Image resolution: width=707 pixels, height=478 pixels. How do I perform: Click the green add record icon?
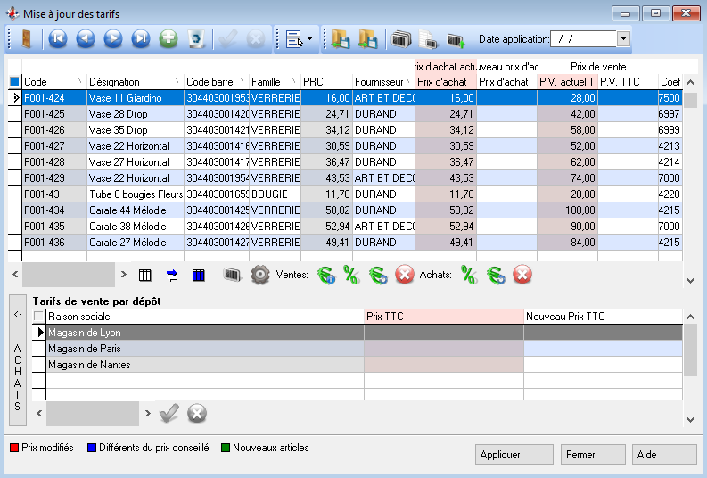point(169,38)
